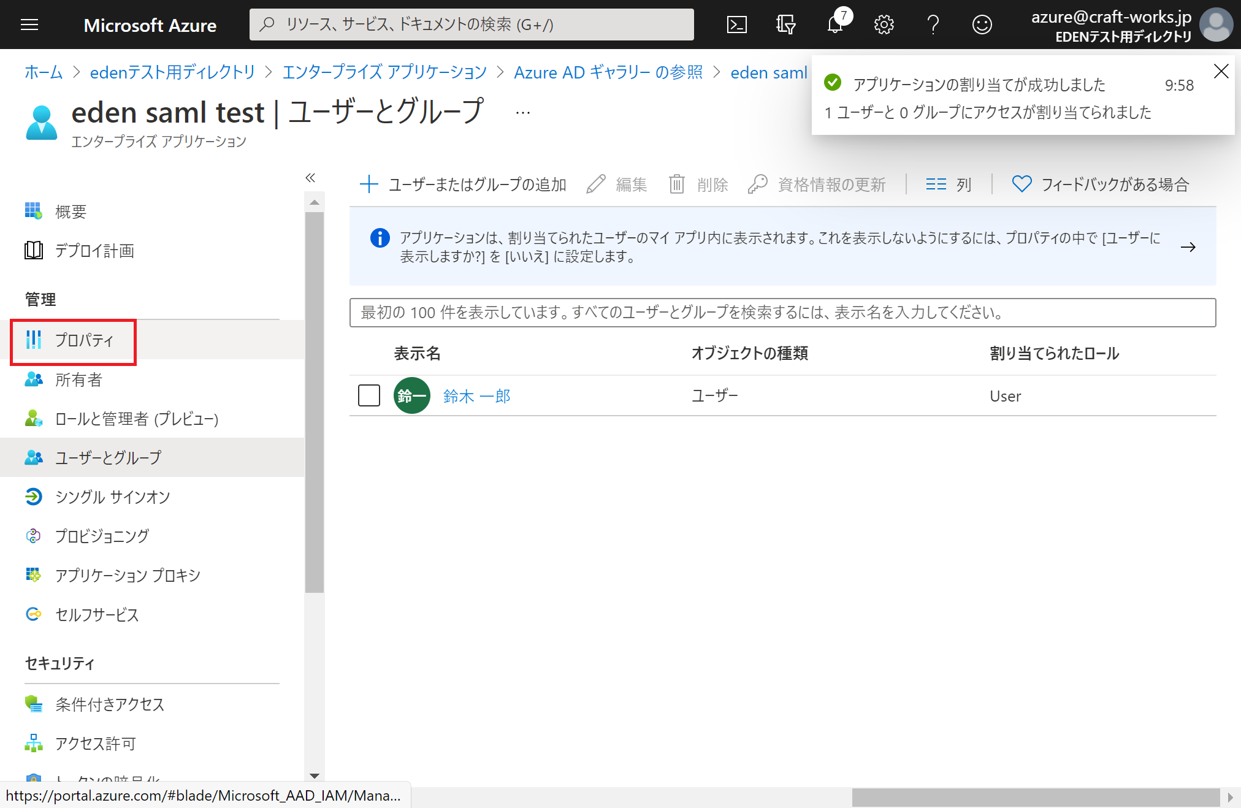Screen dimensions: 1241x808
Task: Open directory and subscription filter icon
Action: (785, 25)
